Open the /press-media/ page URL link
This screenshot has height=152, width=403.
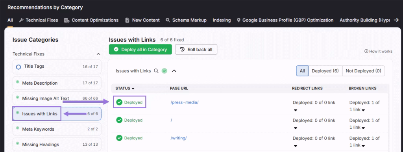[x=185, y=102]
